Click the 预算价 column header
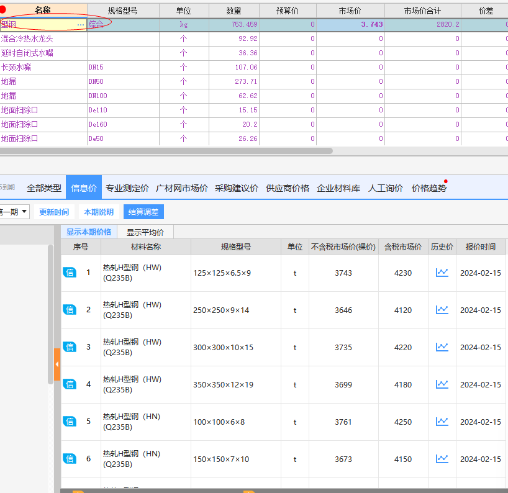Screen dimensions: 508x493 [288, 11]
